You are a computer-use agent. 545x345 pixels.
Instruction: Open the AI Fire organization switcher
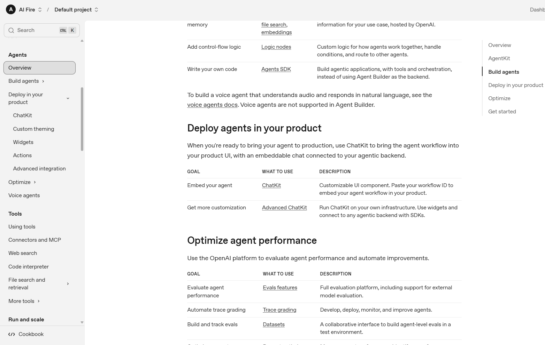click(30, 10)
